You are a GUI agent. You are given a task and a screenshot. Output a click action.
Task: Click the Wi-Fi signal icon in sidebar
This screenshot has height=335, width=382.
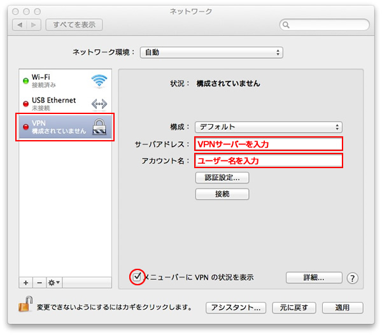point(99,80)
